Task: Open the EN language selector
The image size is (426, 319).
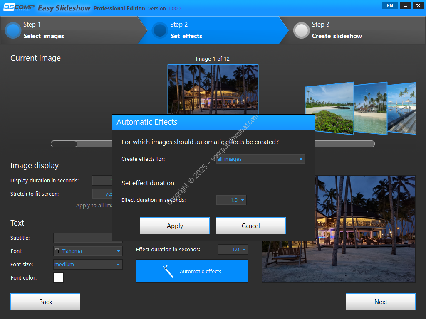Action: point(389,6)
